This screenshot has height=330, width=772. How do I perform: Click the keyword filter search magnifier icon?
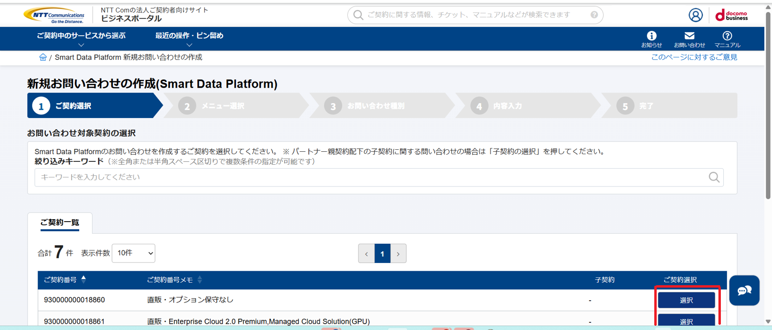(714, 177)
